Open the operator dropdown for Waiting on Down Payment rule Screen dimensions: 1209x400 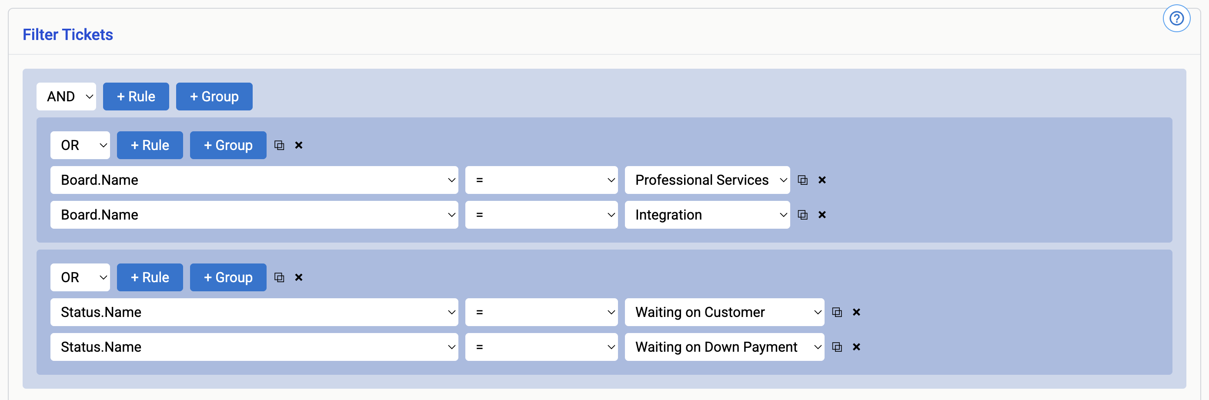coord(541,347)
